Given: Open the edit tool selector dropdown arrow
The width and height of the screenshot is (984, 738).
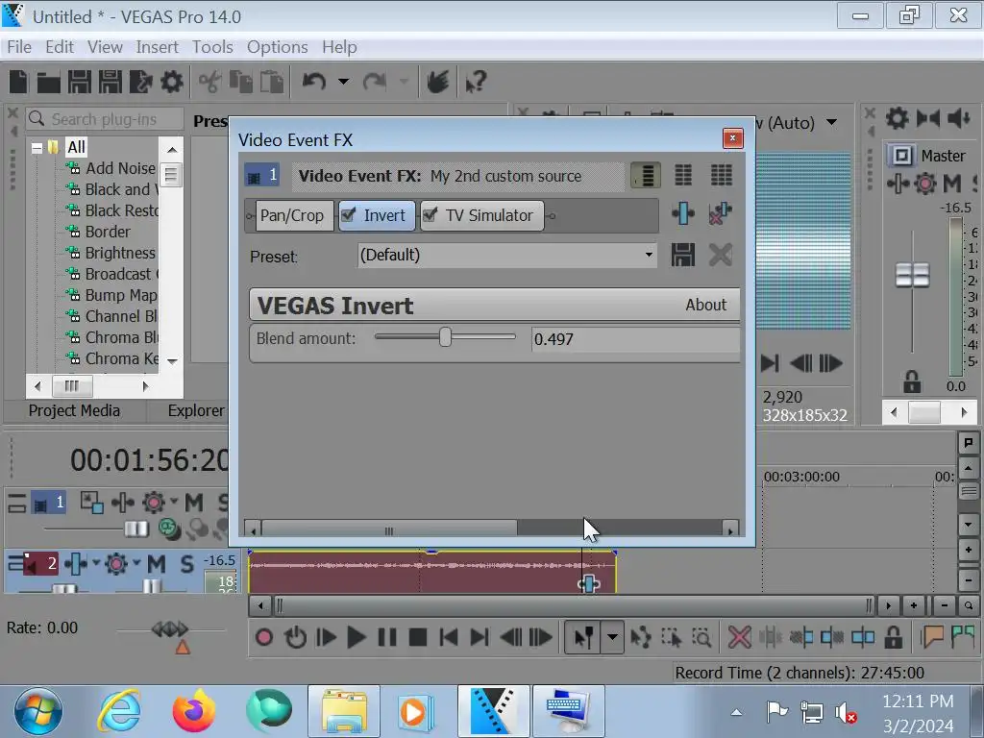Looking at the screenshot, I should (612, 638).
